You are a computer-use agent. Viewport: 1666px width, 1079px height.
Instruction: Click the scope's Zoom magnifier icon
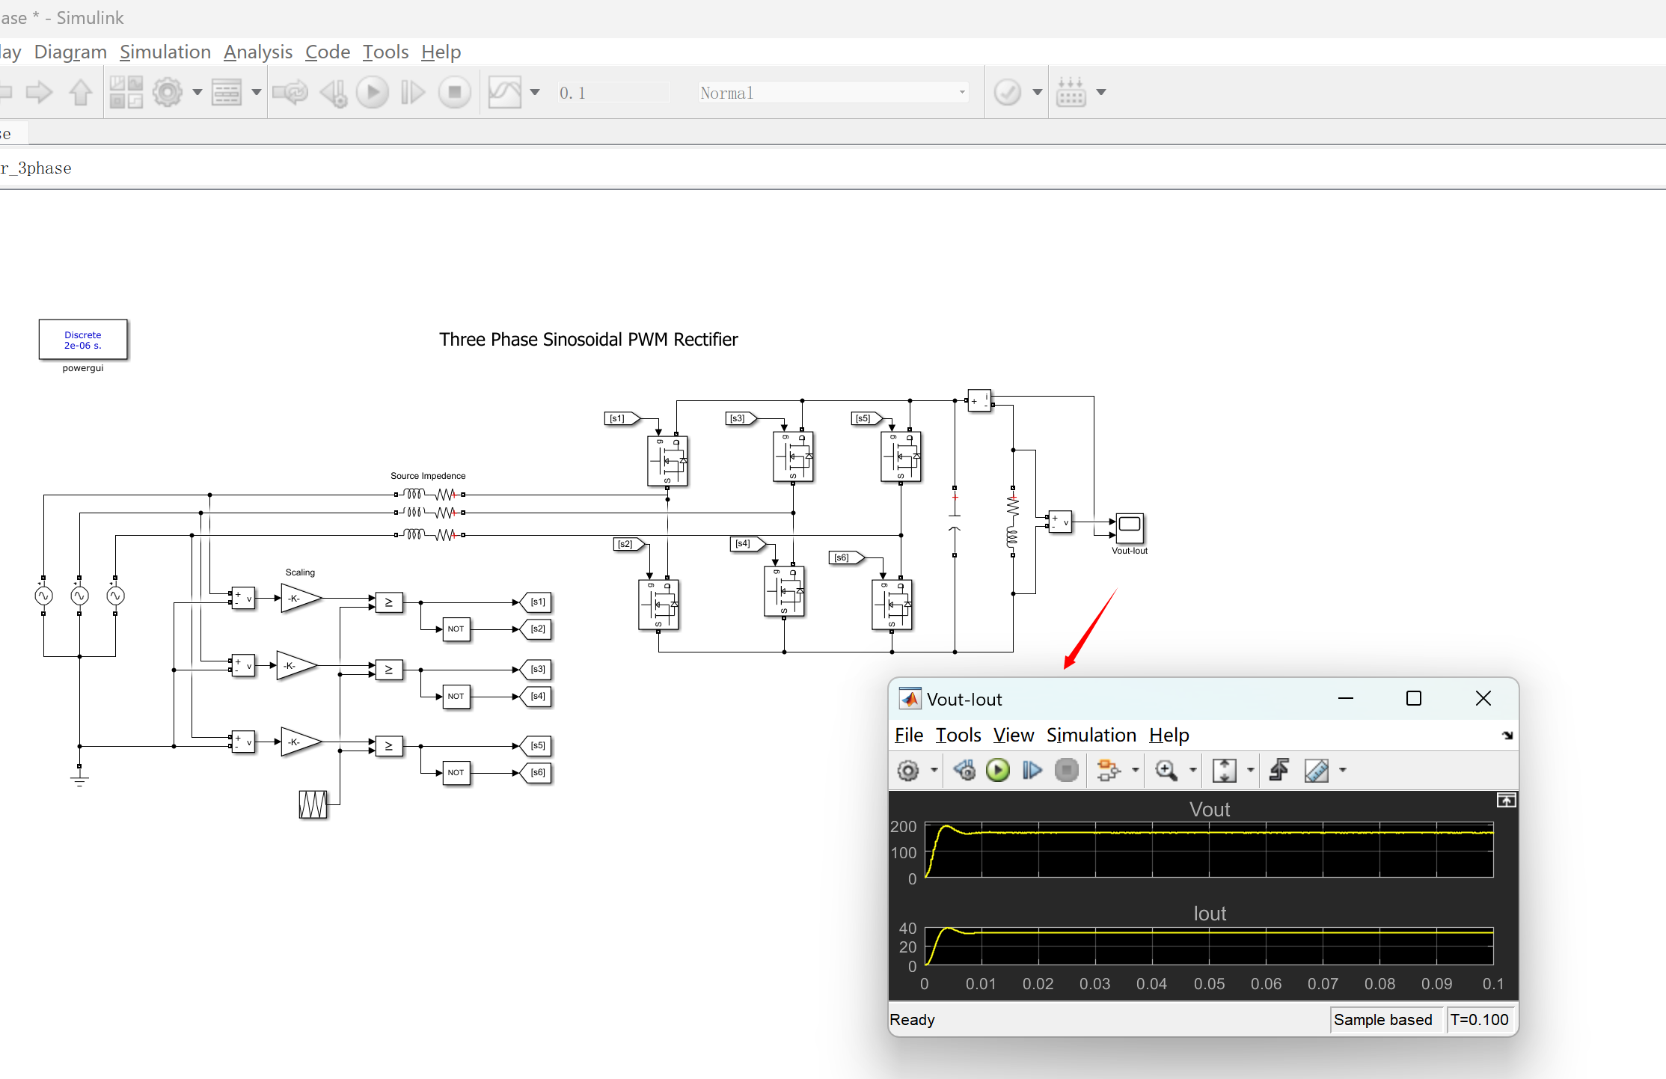coord(1166,770)
